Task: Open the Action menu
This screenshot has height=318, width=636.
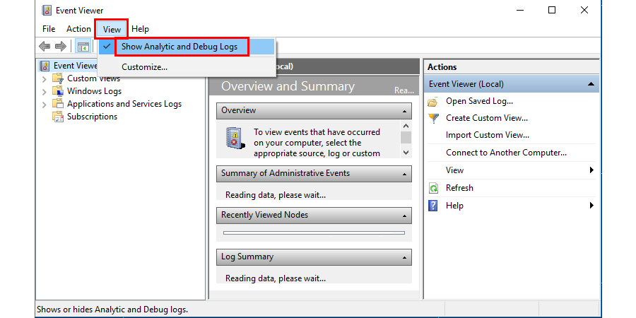Action: 78,29
